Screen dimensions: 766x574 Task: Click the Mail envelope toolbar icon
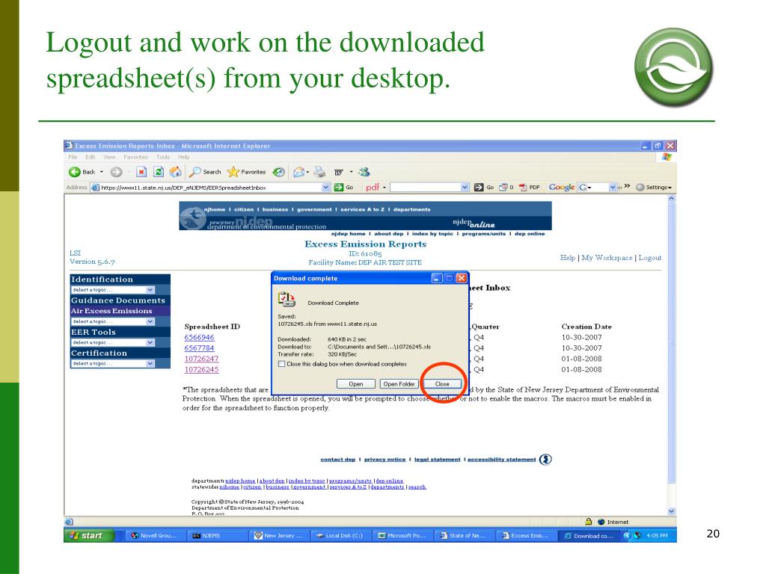[298, 172]
